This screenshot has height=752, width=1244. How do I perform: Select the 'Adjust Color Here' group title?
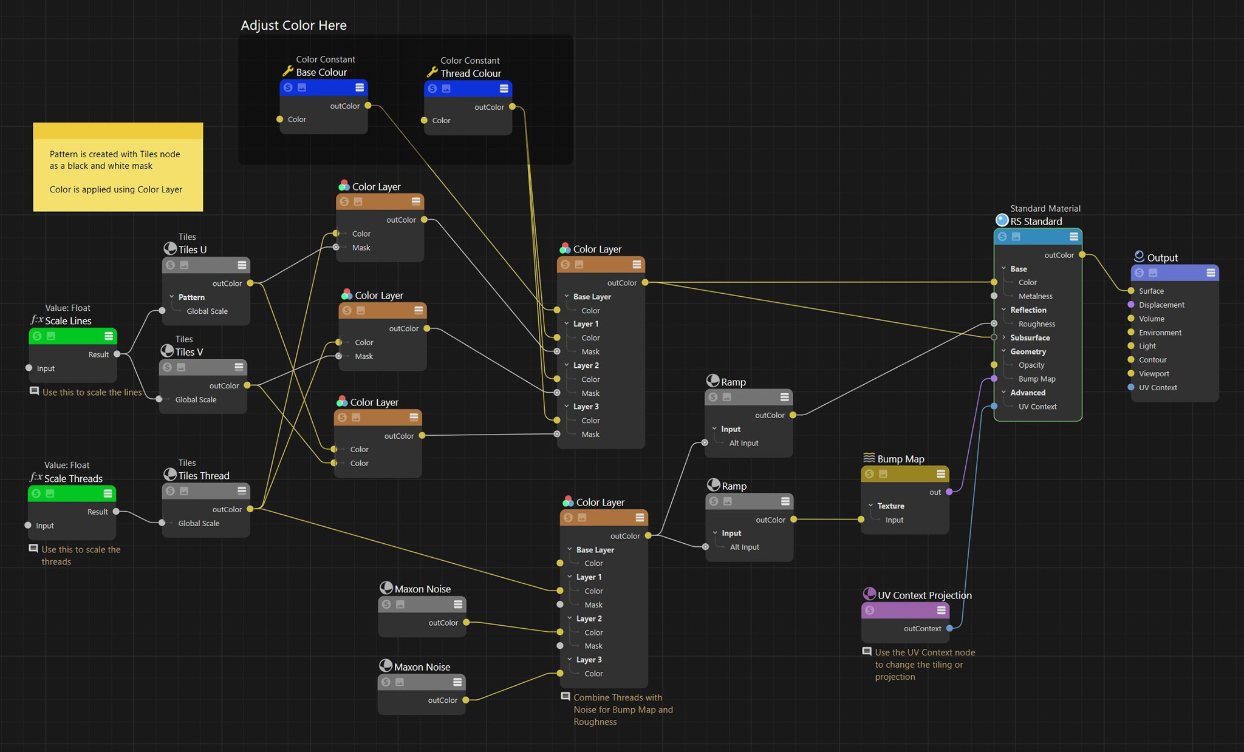(x=293, y=25)
